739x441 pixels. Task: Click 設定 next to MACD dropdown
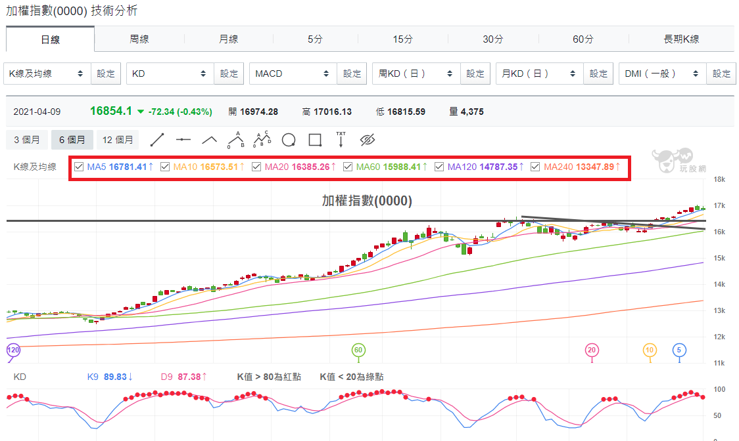352,73
